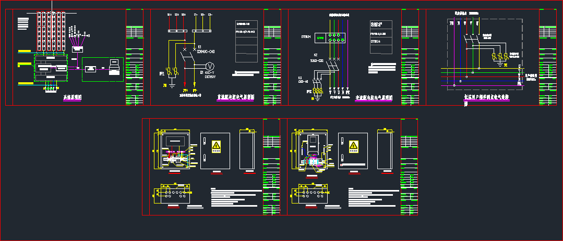Screen dimensions: 563x241
Task: Select the computer monitor symbol in the system schematic
Action: point(114,65)
